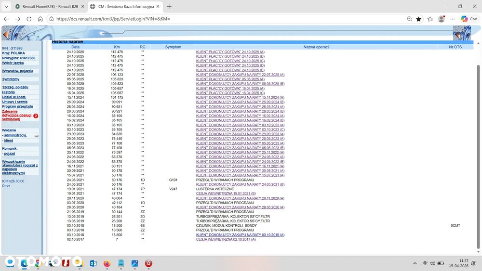Open the browser home page
Image resolution: width=482 pixels, height=271 pixels.
40,19
